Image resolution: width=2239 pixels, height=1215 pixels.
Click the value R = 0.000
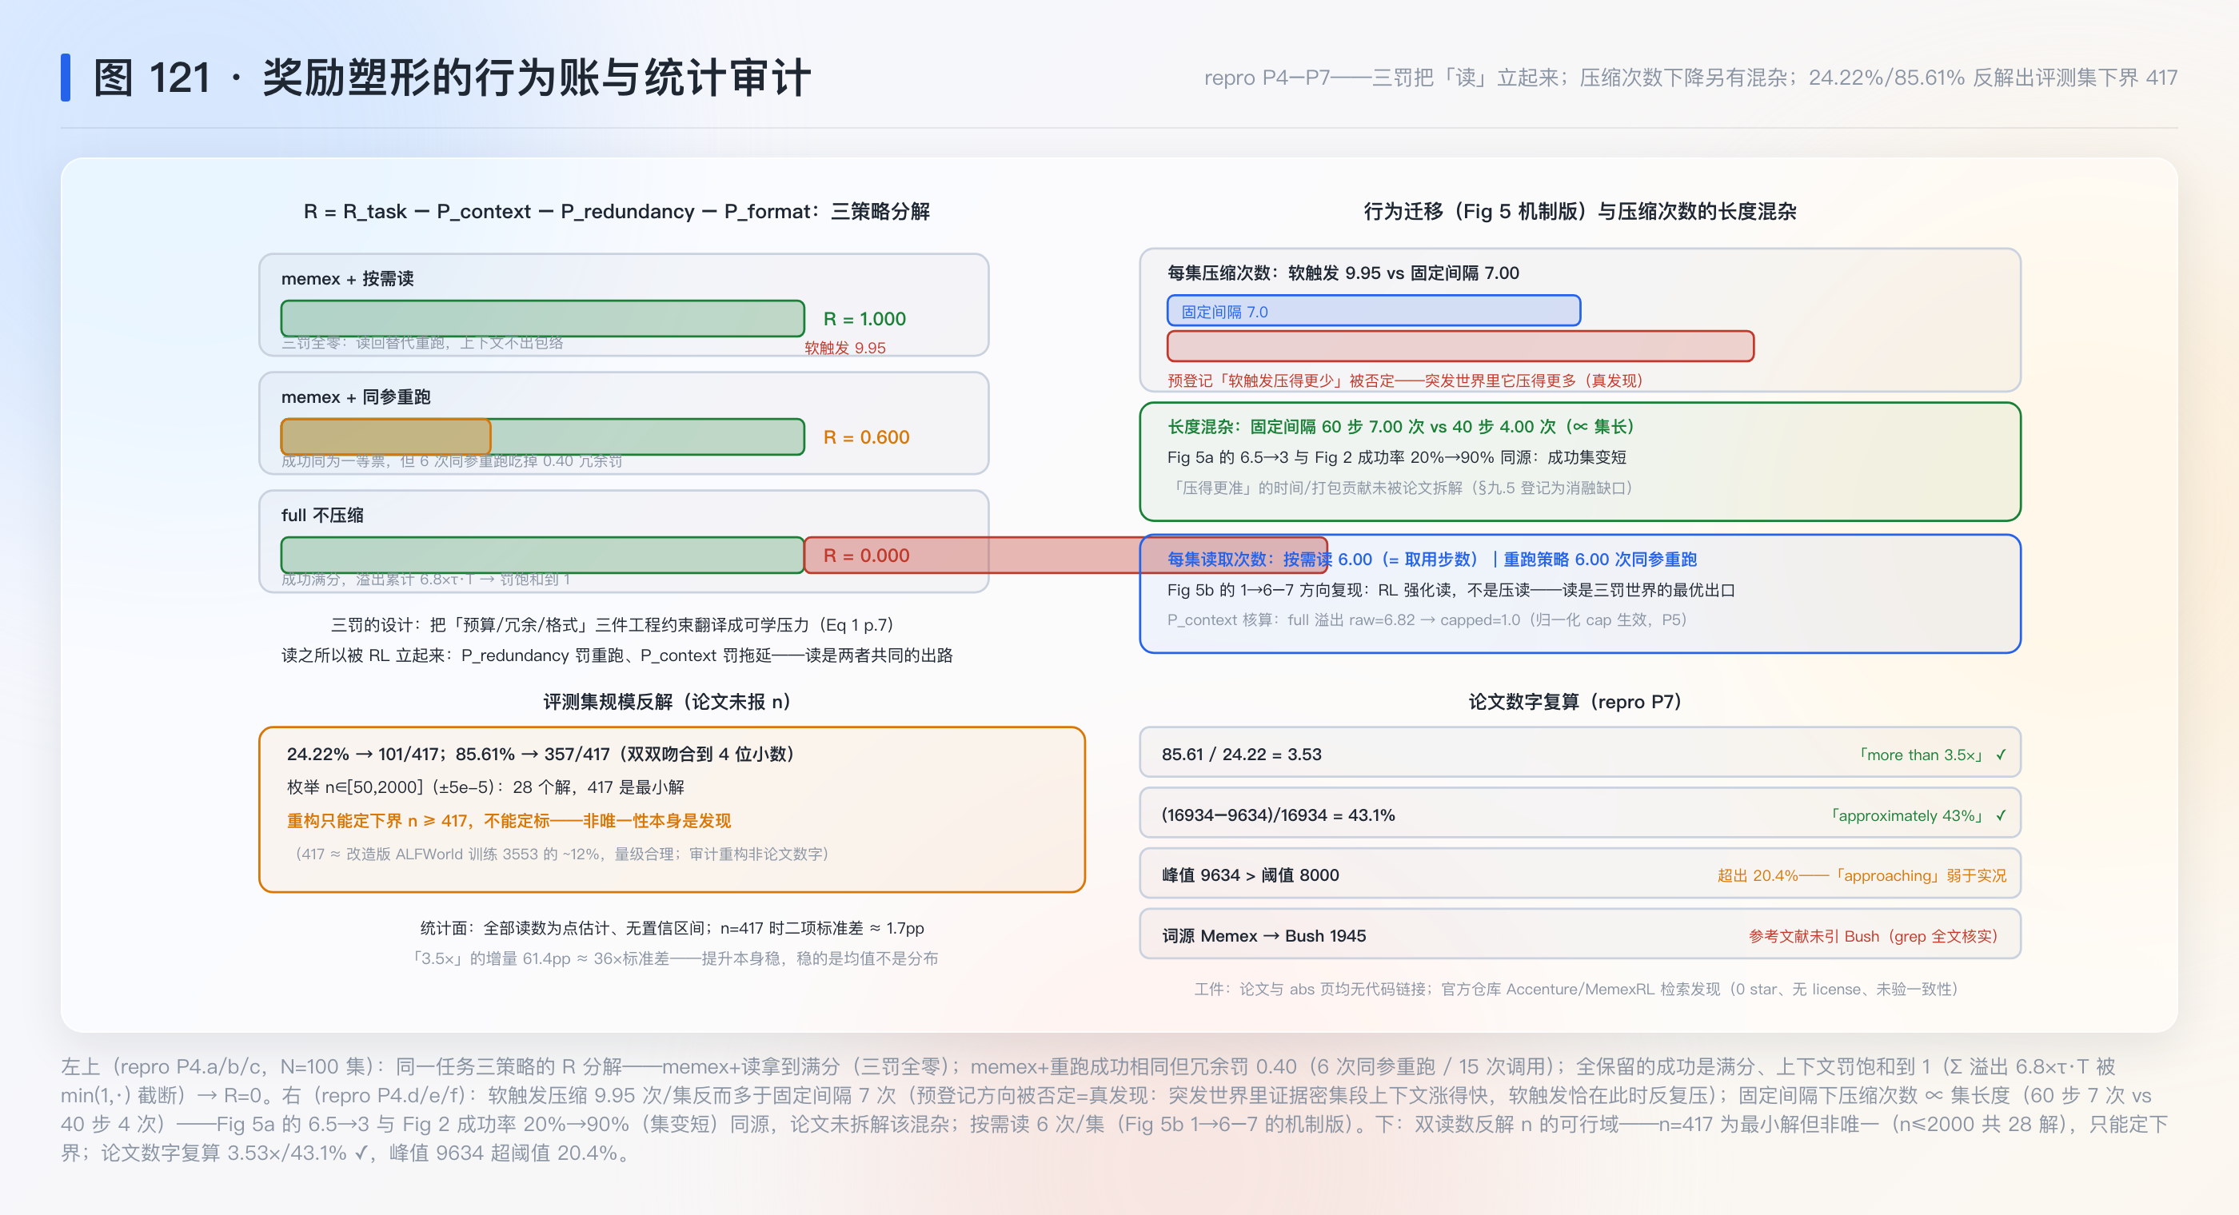point(866,556)
